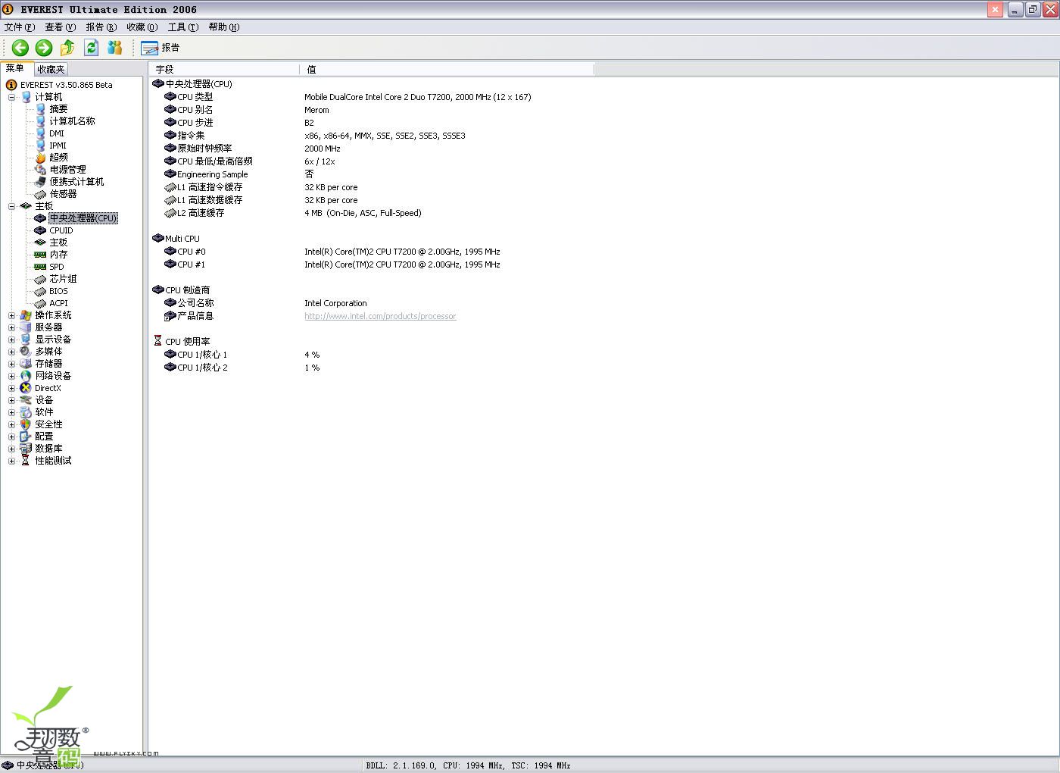
Task: Switch to the 收藏夹 tab
Action: [x=51, y=69]
